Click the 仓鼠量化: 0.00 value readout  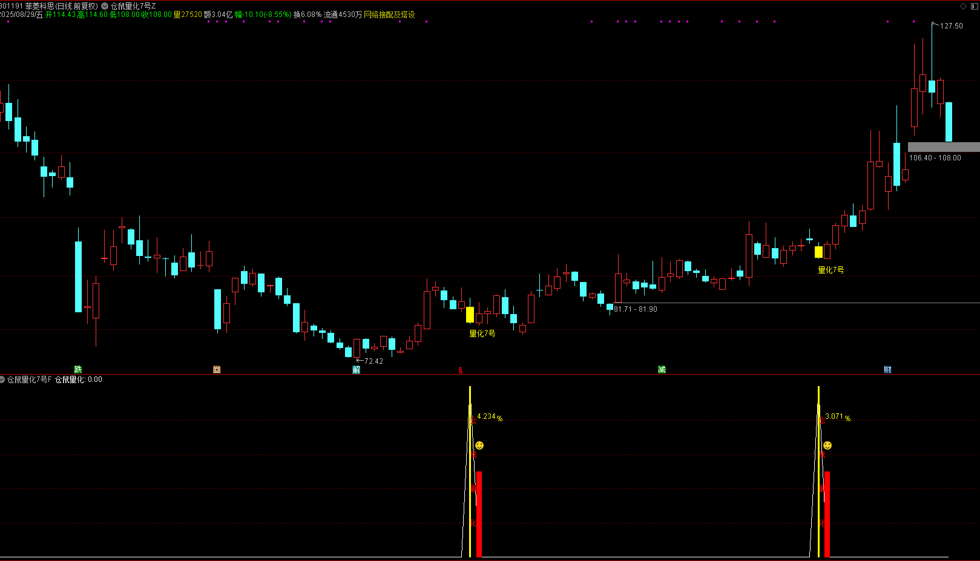79,379
